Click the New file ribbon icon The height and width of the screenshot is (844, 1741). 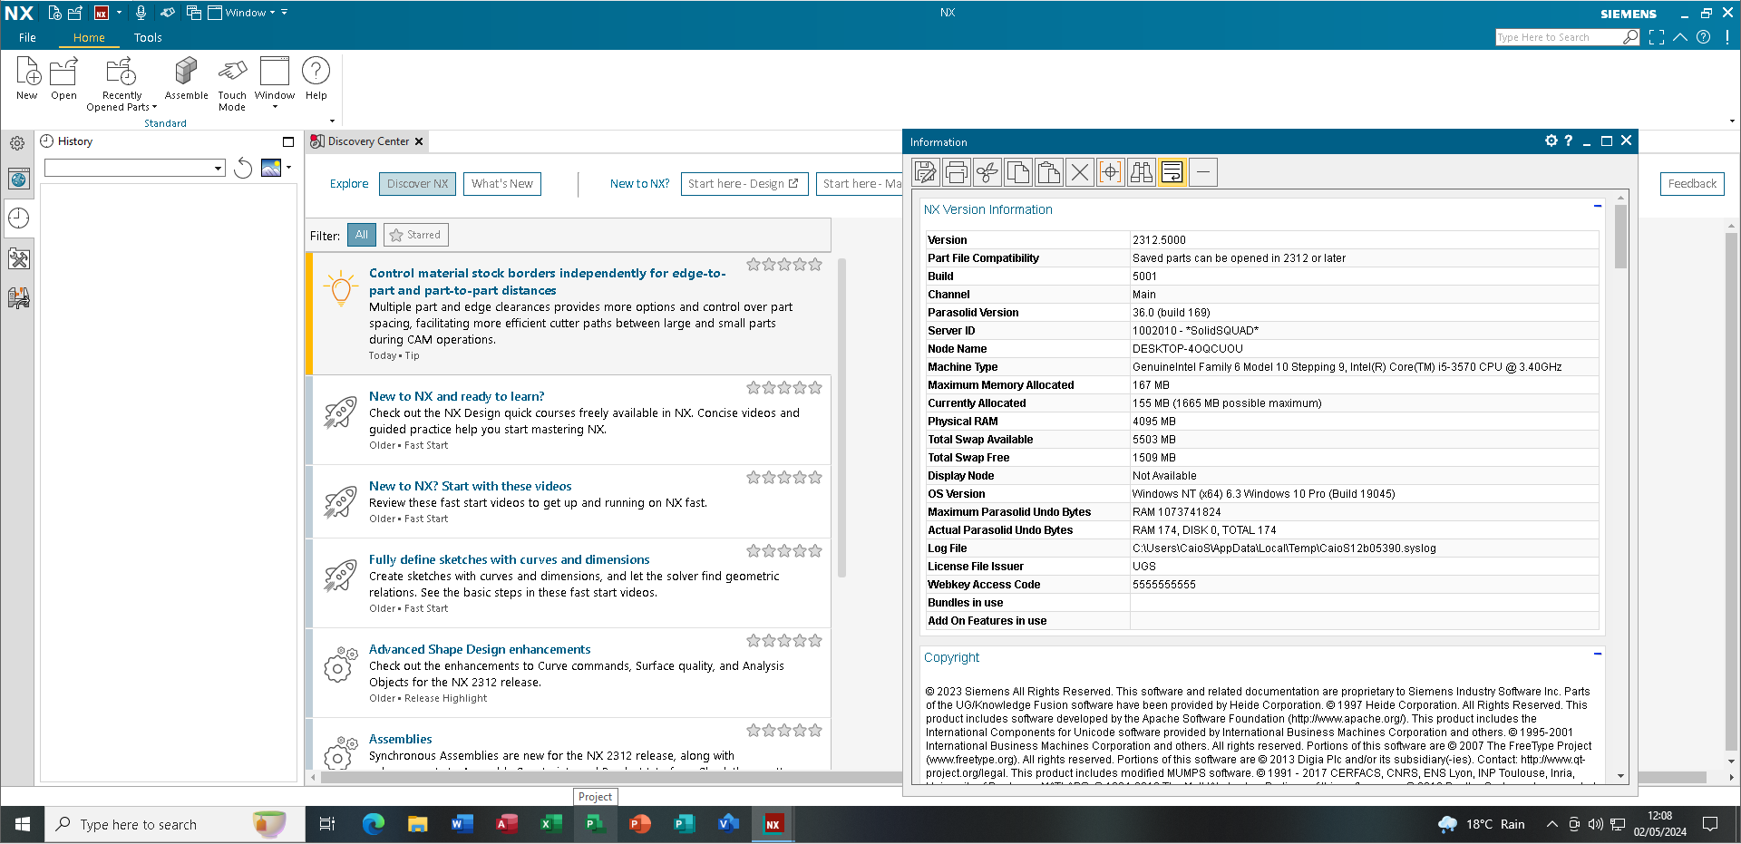[x=27, y=77]
